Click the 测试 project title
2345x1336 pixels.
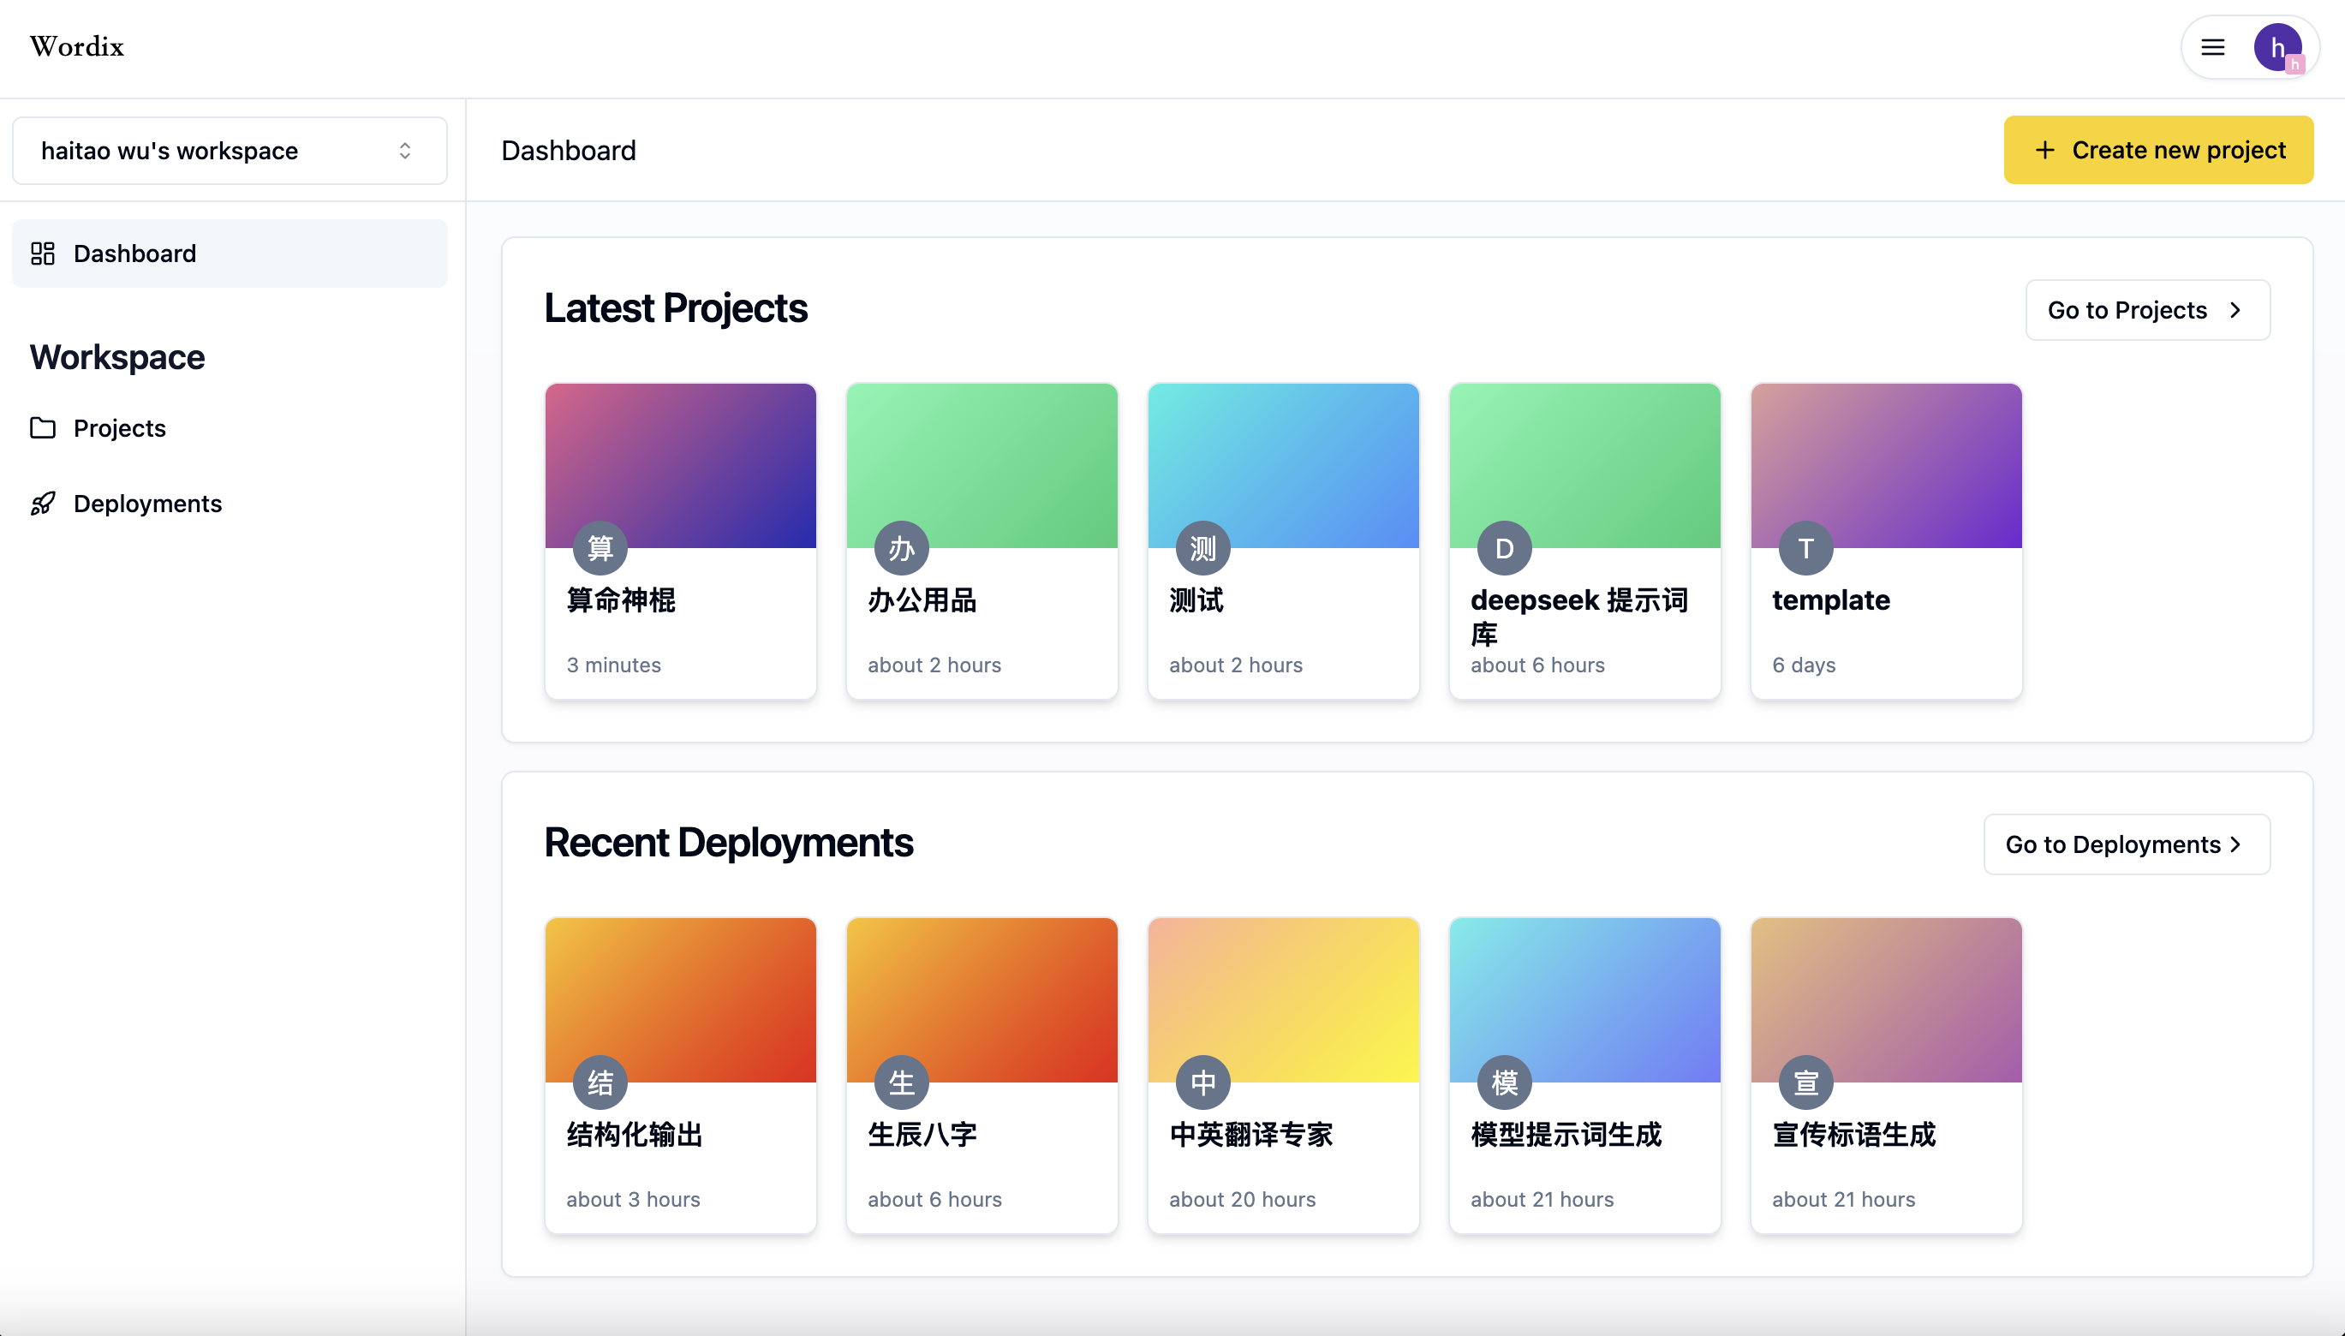(x=1196, y=600)
